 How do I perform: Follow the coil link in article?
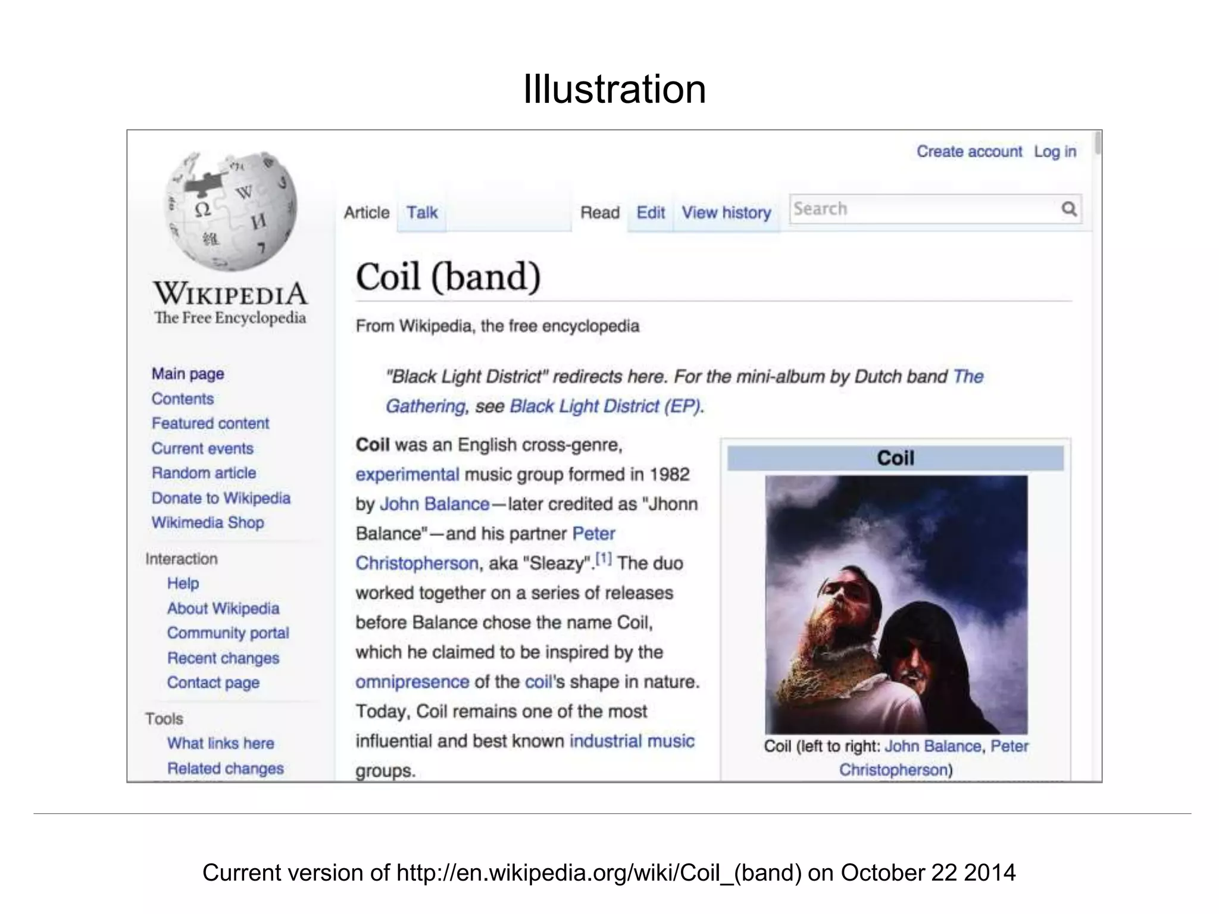(x=539, y=681)
